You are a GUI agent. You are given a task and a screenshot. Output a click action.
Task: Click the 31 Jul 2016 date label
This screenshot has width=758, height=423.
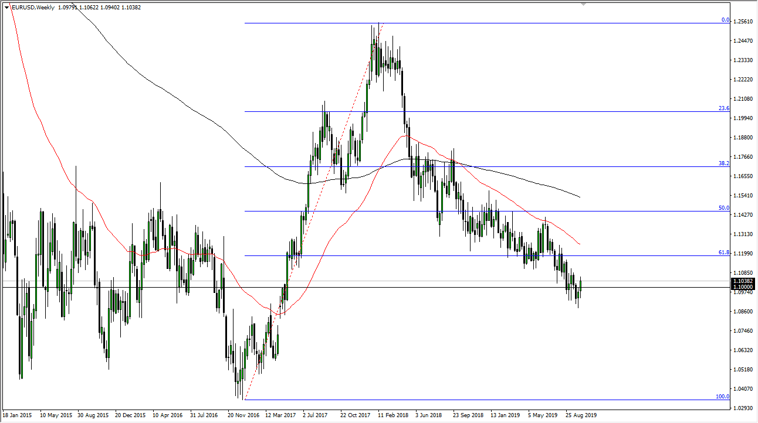coord(205,415)
